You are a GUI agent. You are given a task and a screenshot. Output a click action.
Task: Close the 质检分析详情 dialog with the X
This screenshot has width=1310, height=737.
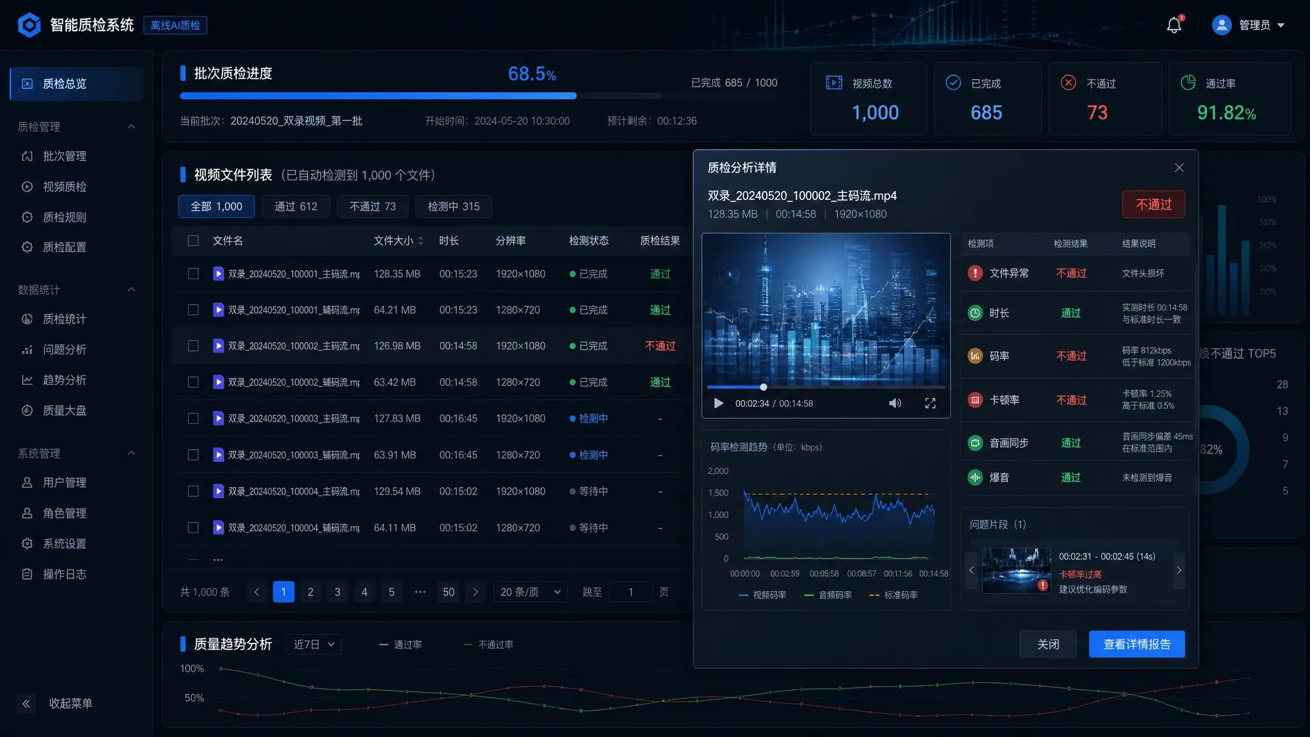pos(1179,168)
